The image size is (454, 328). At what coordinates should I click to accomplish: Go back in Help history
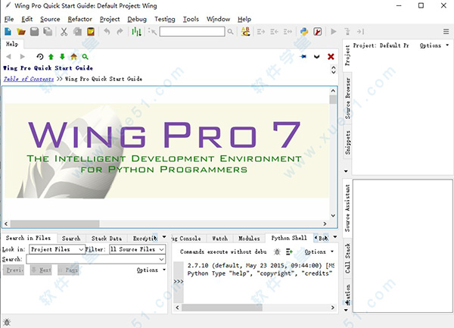(x=8, y=57)
